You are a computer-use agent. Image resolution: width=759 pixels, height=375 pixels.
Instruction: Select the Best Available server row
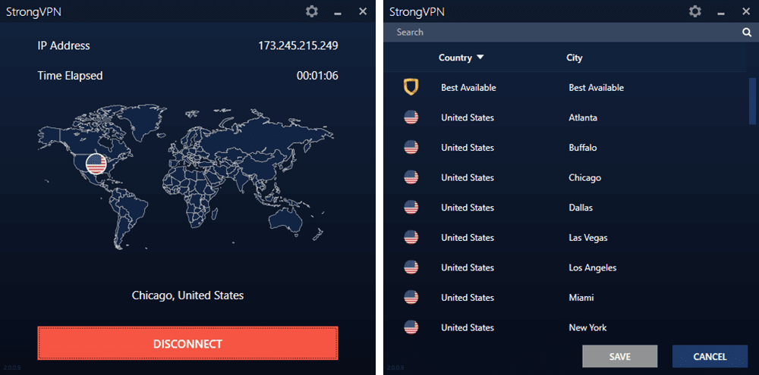(x=565, y=87)
